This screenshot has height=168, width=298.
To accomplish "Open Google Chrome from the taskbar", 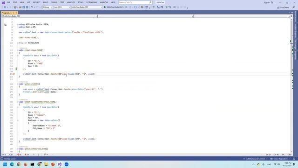I will pos(19,164).
